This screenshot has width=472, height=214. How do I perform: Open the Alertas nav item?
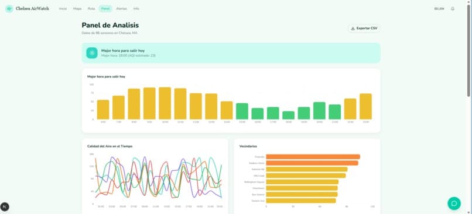pyautogui.click(x=122, y=9)
